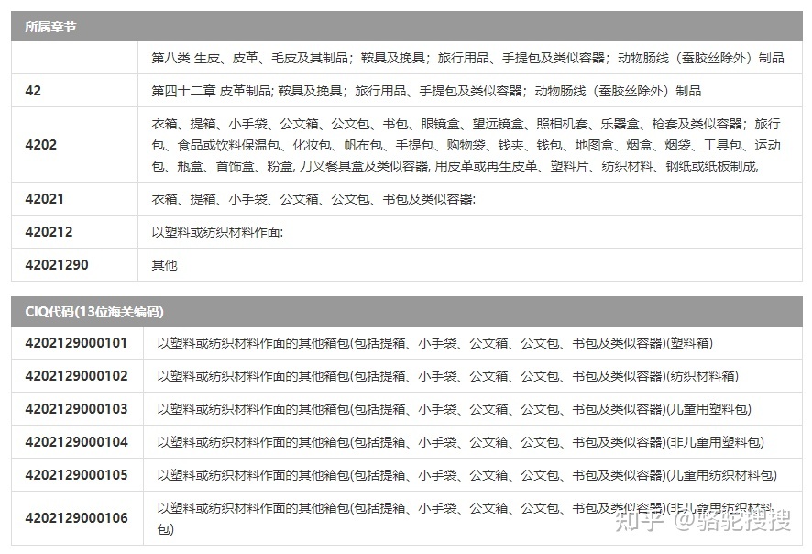Click the 4202 long description text
This screenshot has height=554, width=812.
pyautogui.click(x=466, y=145)
